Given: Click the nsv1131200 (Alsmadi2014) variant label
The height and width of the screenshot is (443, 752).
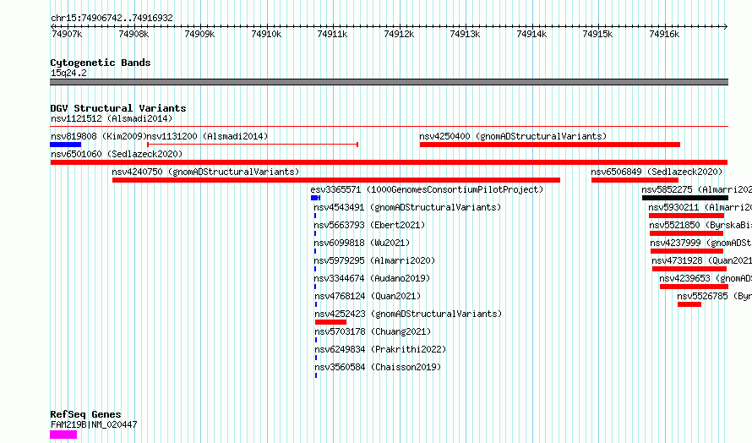Looking at the screenshot, I should (x=207, y=136).
